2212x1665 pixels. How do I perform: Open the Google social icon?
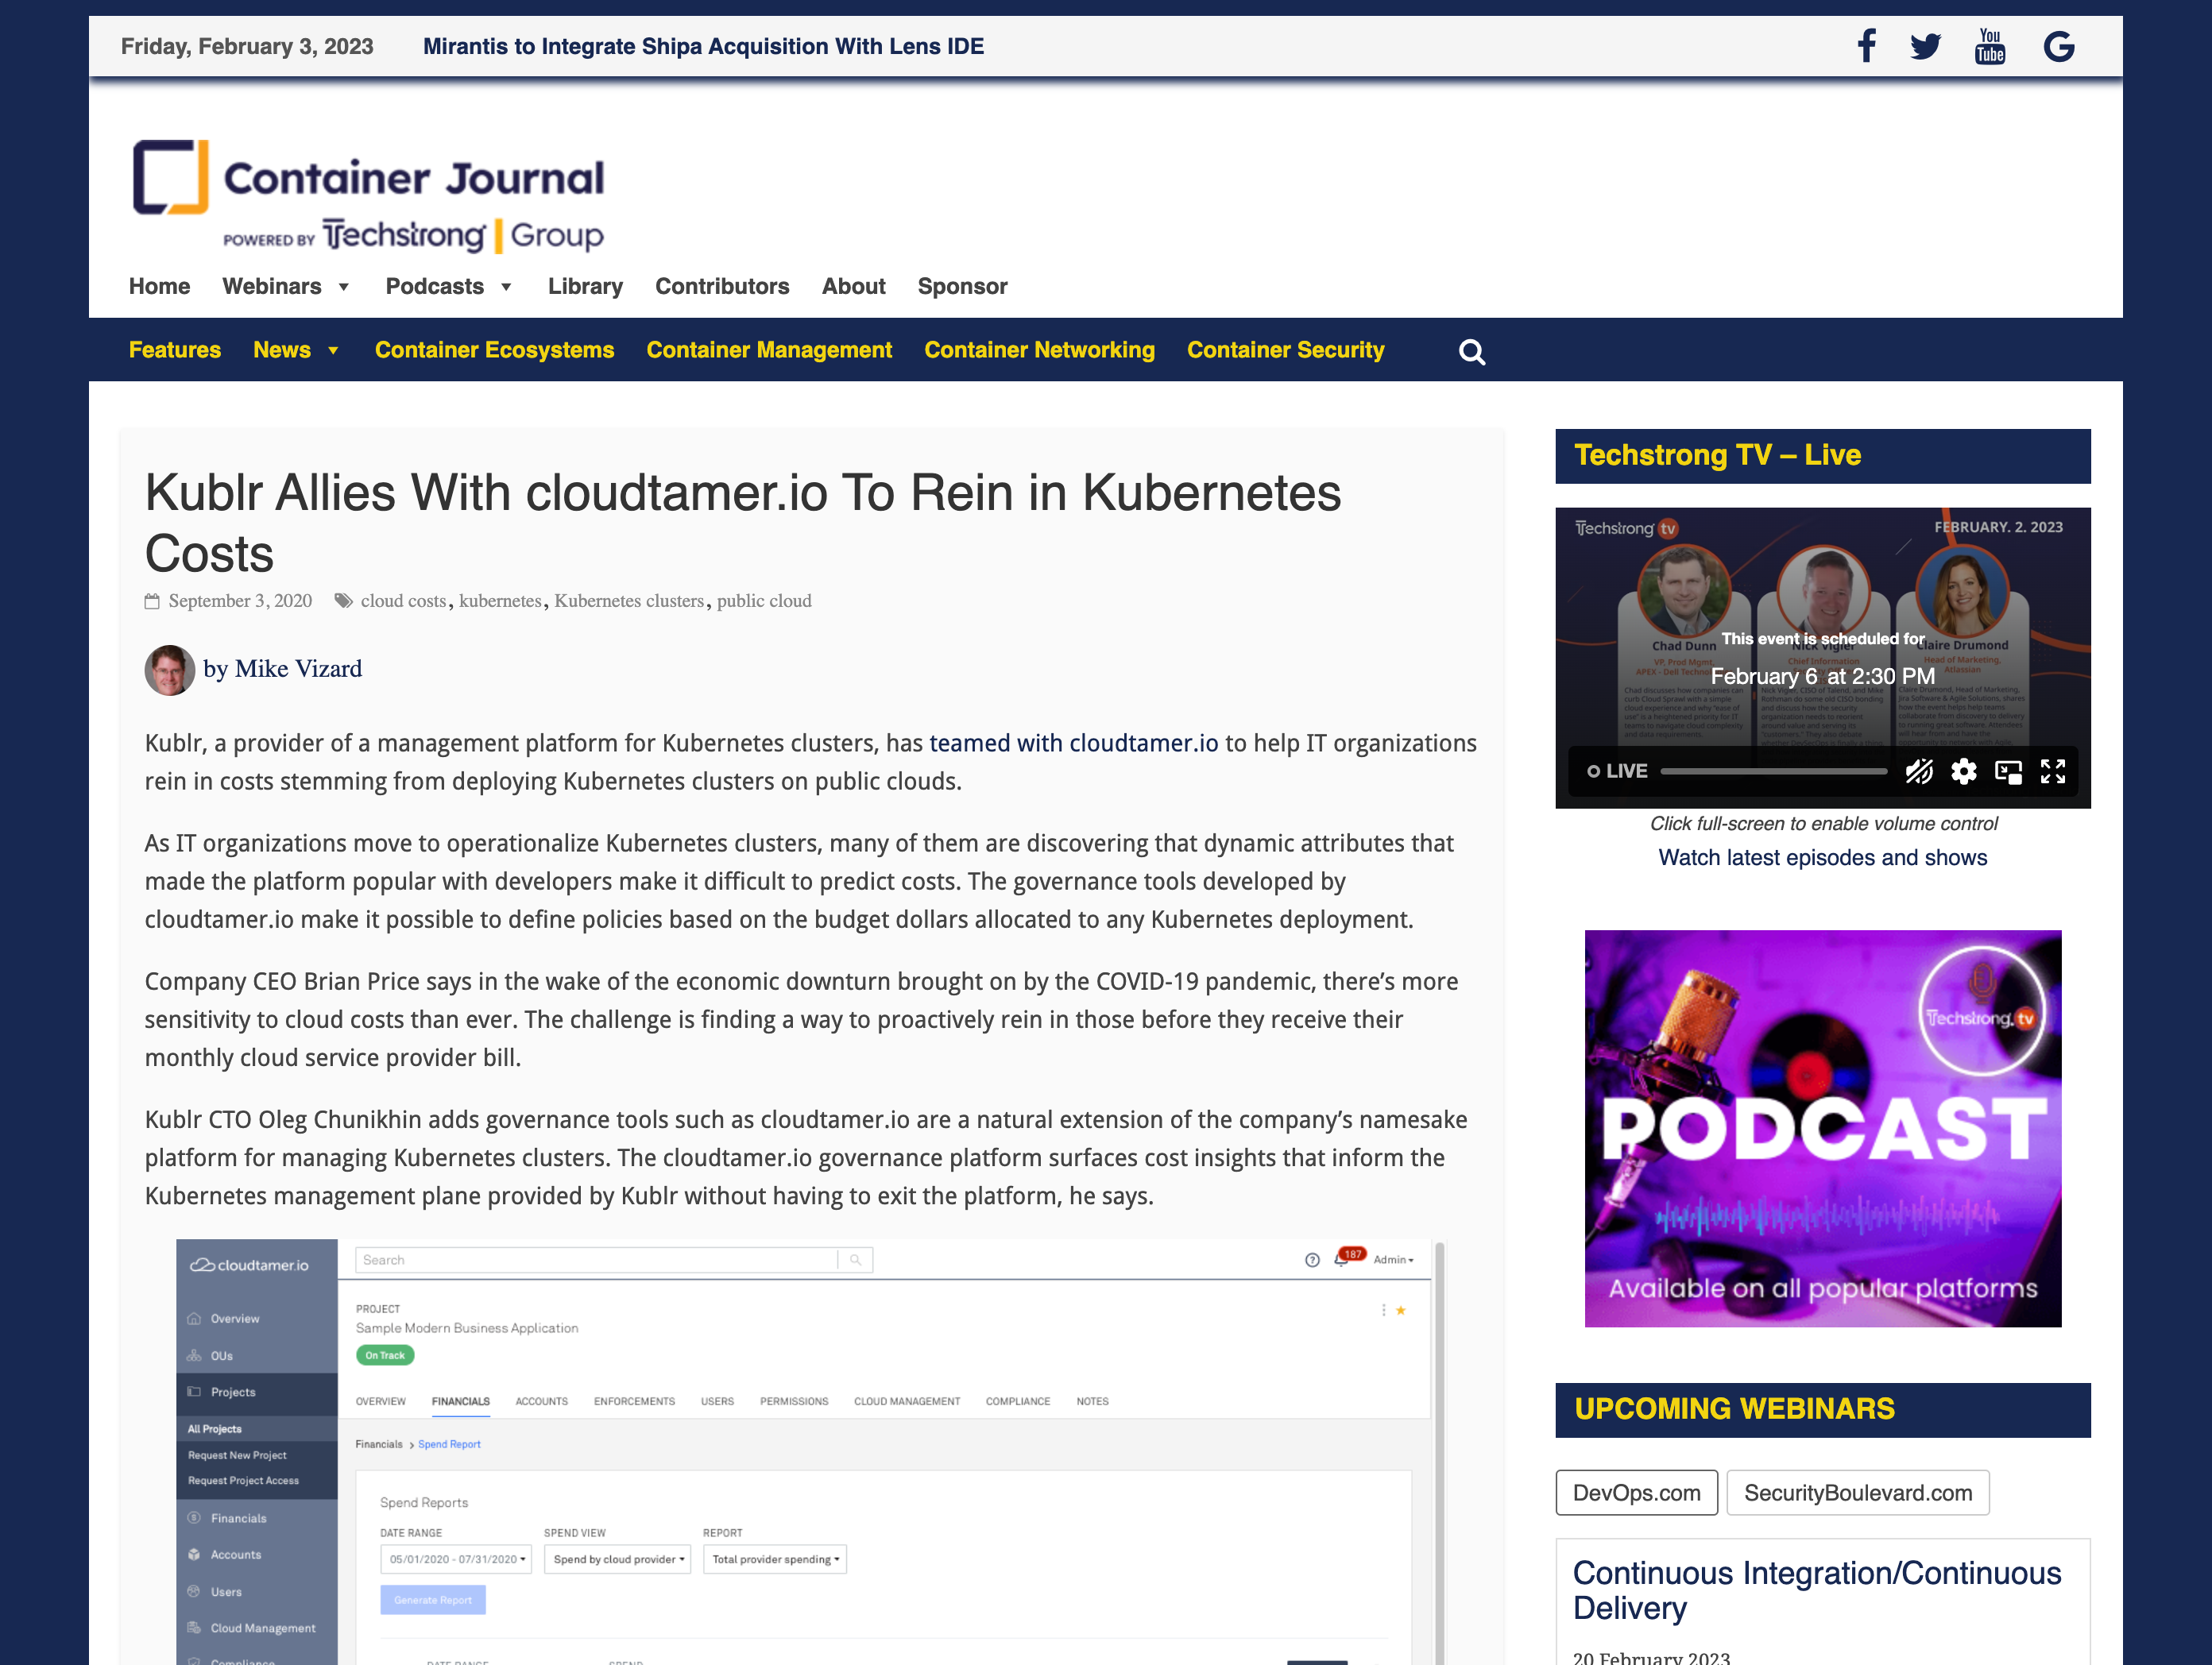2059,46
